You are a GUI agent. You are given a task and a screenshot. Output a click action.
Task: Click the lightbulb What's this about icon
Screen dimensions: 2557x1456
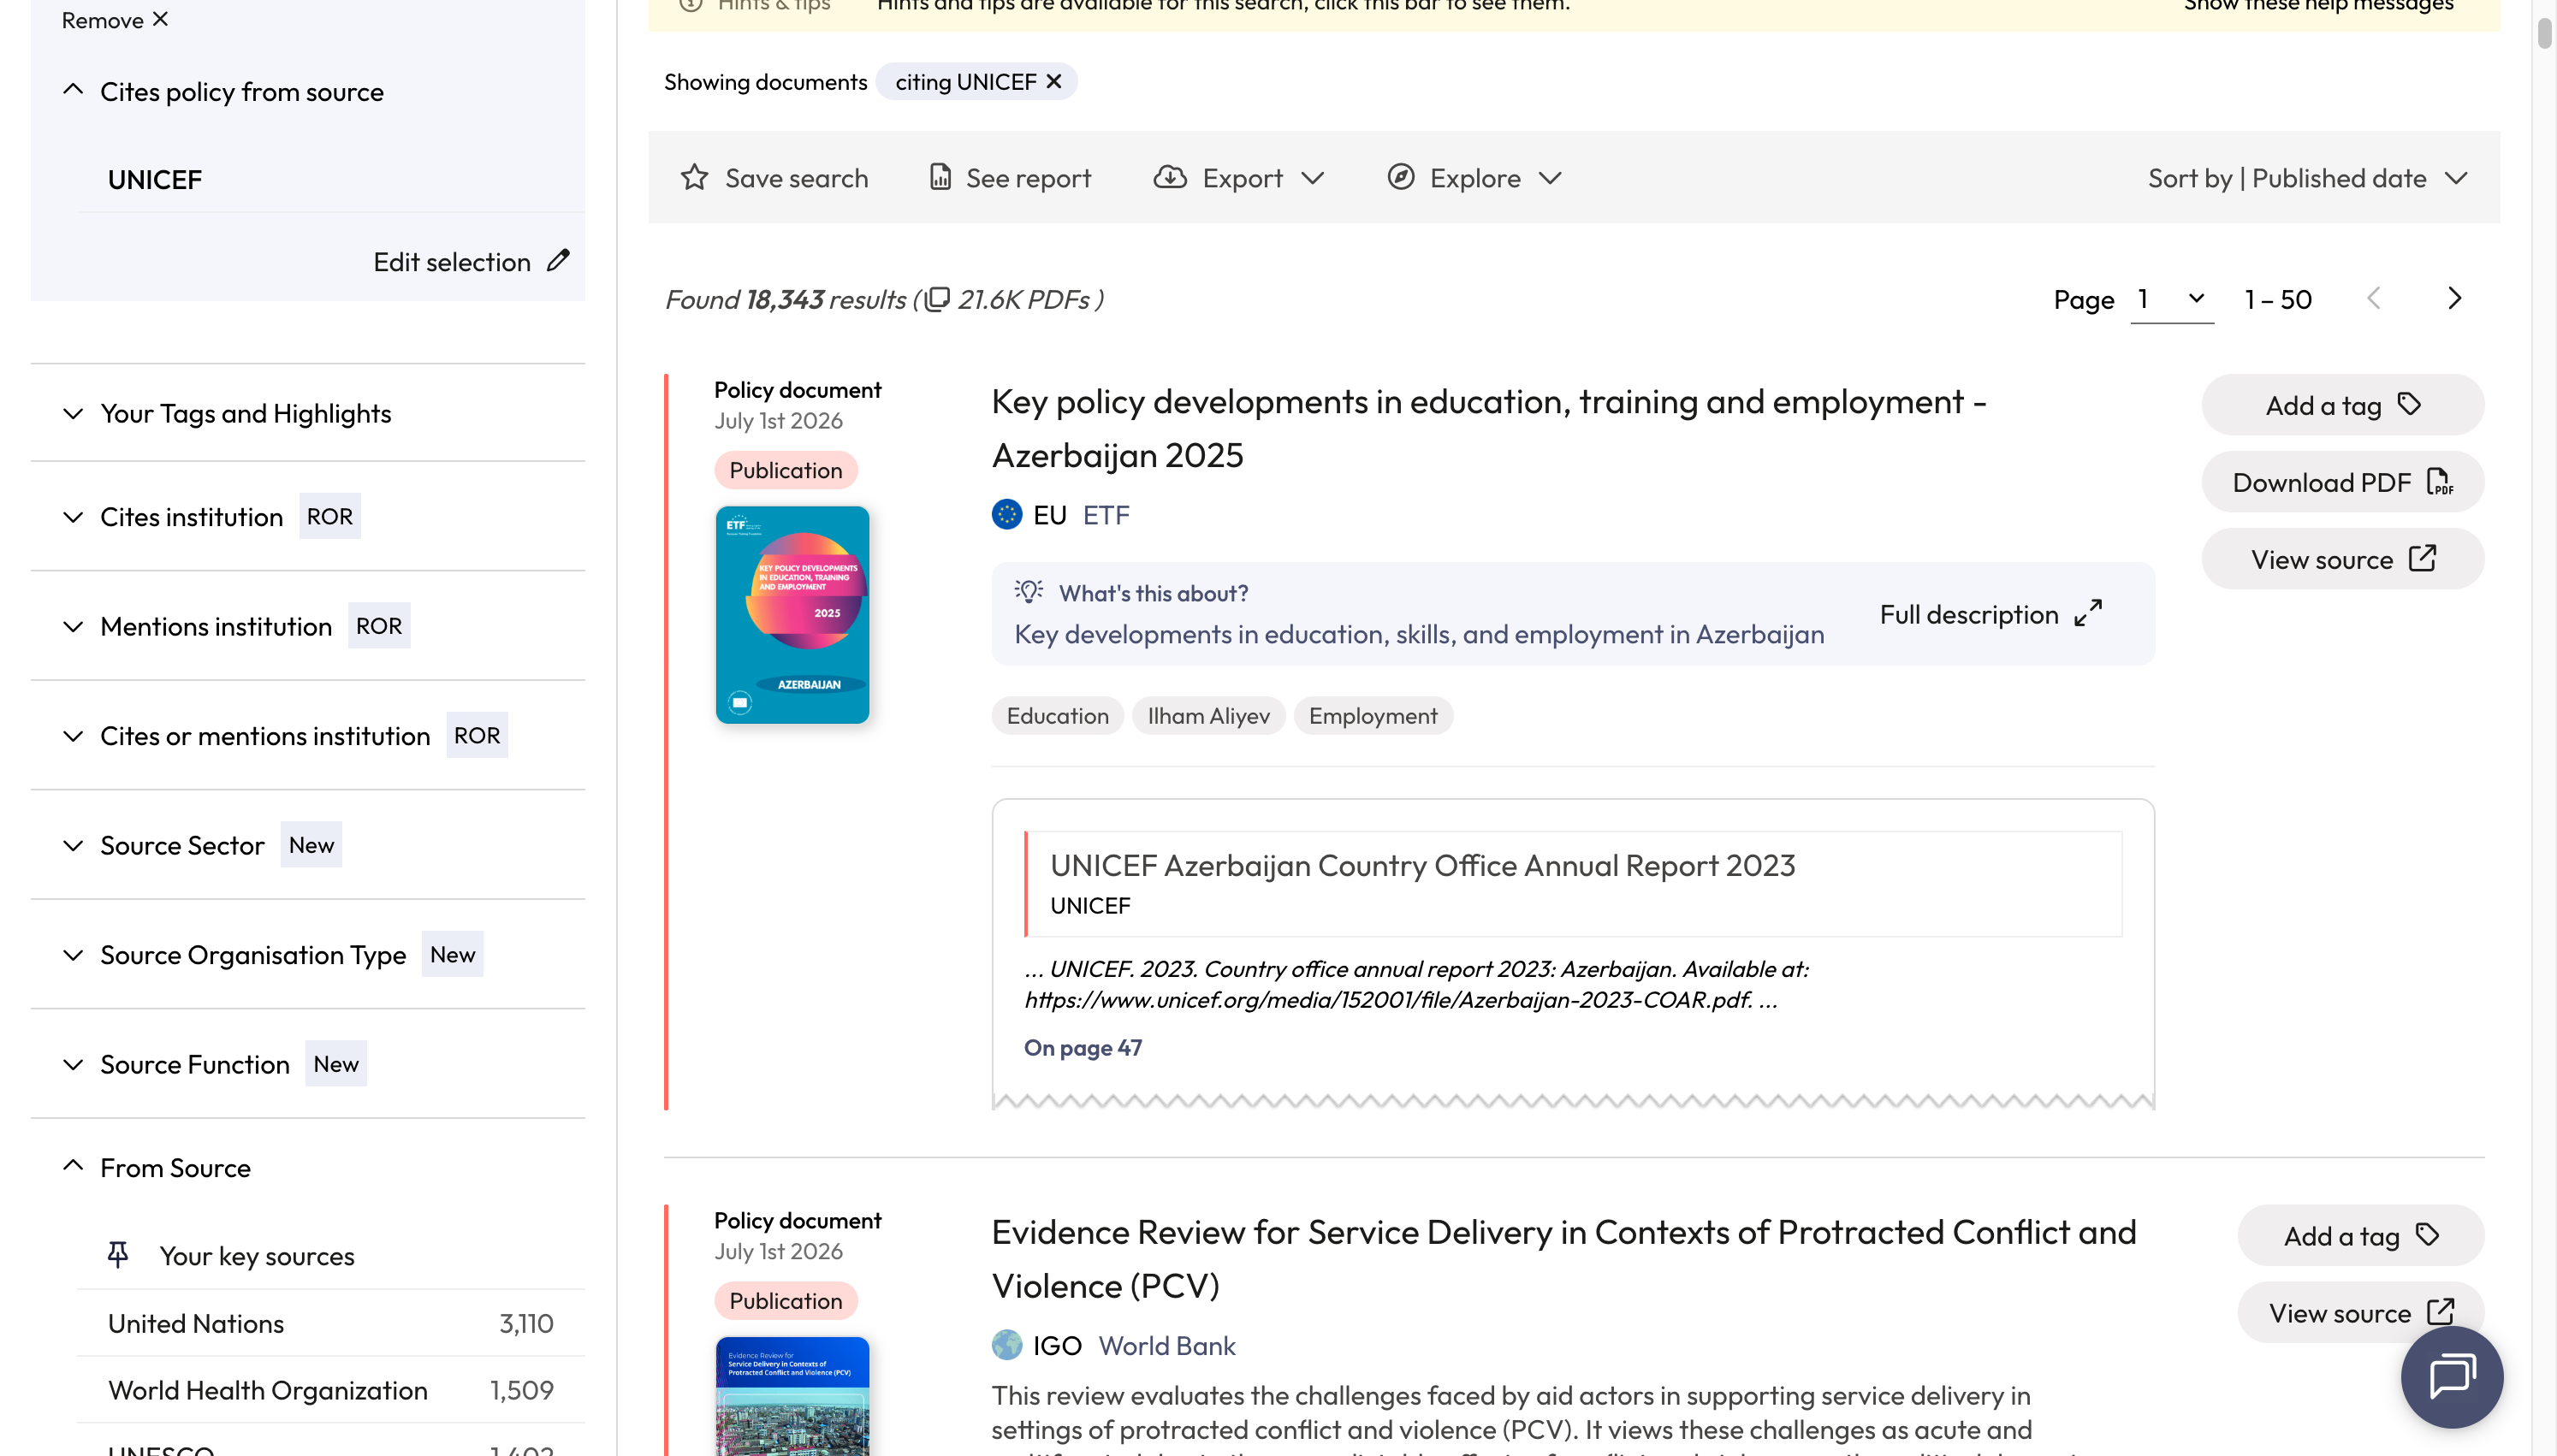(x=1029, y=592)
